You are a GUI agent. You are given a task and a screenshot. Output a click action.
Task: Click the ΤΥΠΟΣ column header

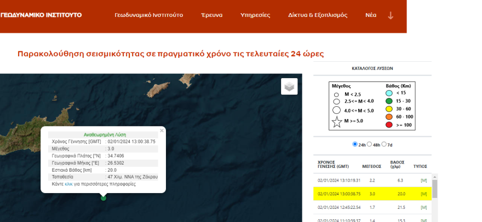pos(420,166)
